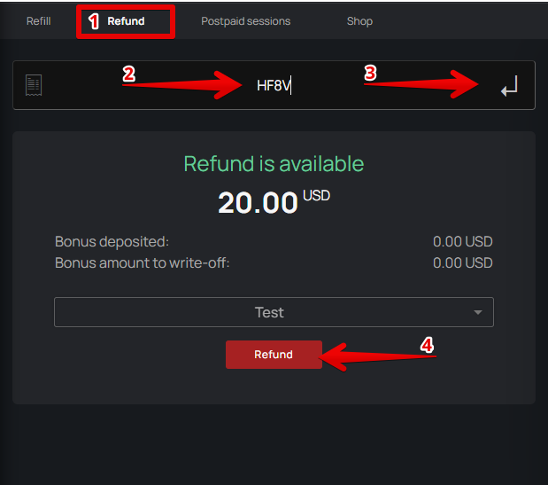The image size is (548, 485).
Task: Click the receipt icon beside the code field
Action: pyautogui.click(x=35, y=85)
